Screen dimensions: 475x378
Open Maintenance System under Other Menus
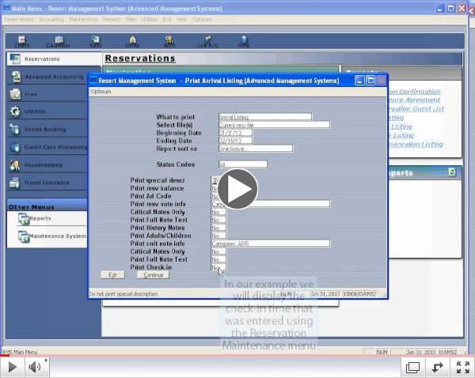click(57, 236)
